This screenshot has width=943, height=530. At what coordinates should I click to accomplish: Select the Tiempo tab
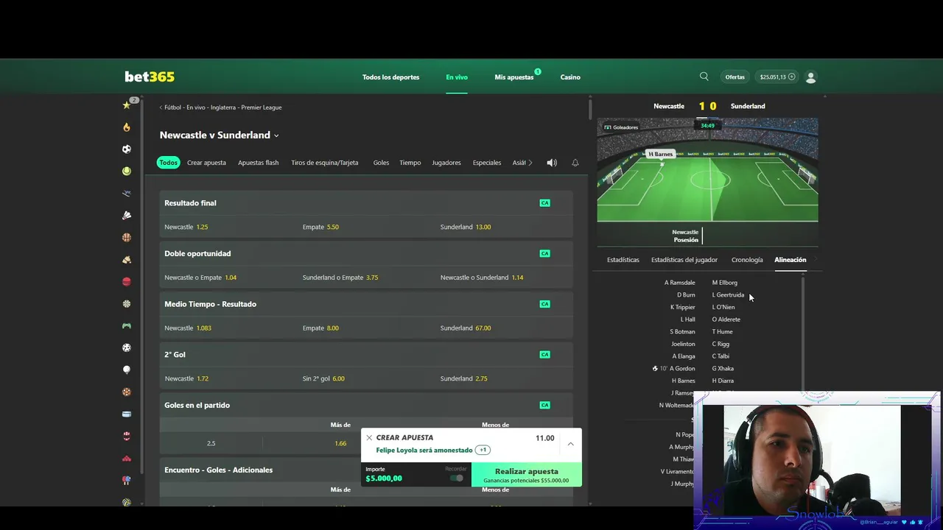coord(410,163)
